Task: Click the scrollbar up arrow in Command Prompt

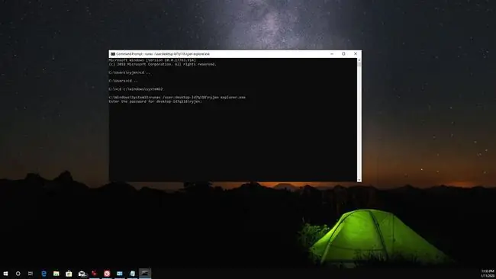Action: pos(359,60)
